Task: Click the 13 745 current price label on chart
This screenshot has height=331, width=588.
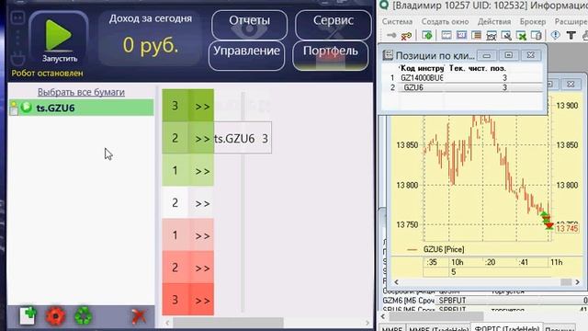Action: point(567,229)
